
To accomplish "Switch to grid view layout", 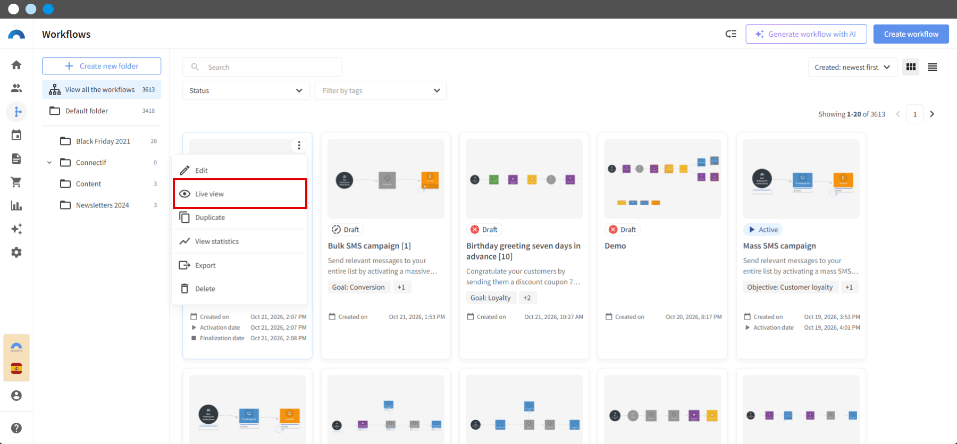I will (911, 67).
